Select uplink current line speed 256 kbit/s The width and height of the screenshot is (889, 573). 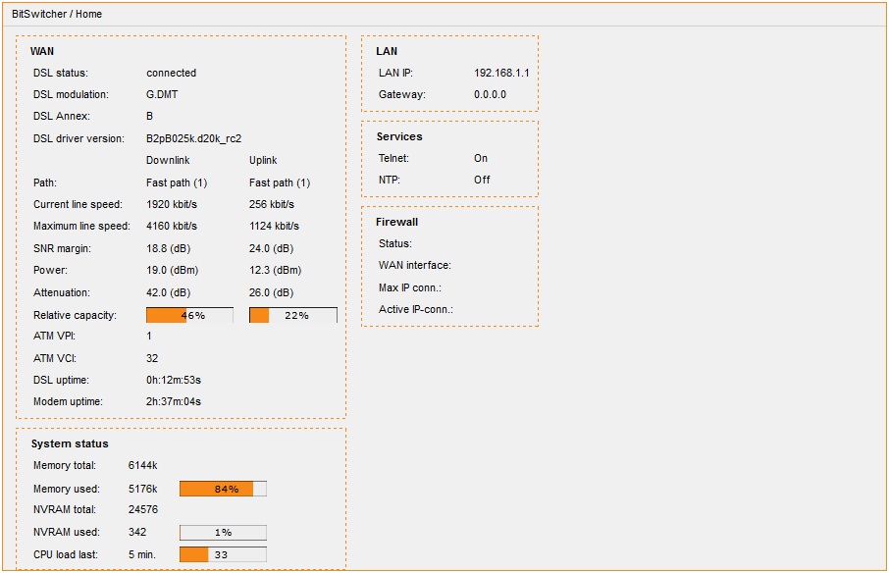point(272,205)
